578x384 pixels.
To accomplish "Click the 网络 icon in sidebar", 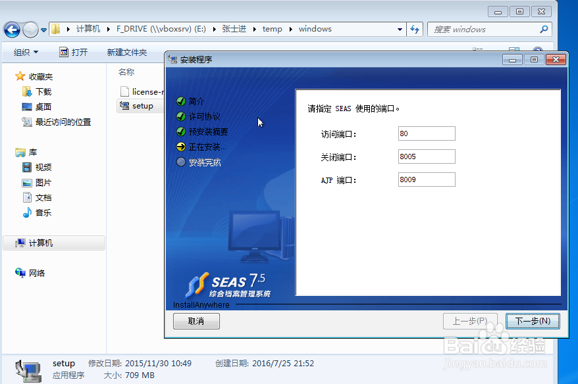I will (22, 273).
